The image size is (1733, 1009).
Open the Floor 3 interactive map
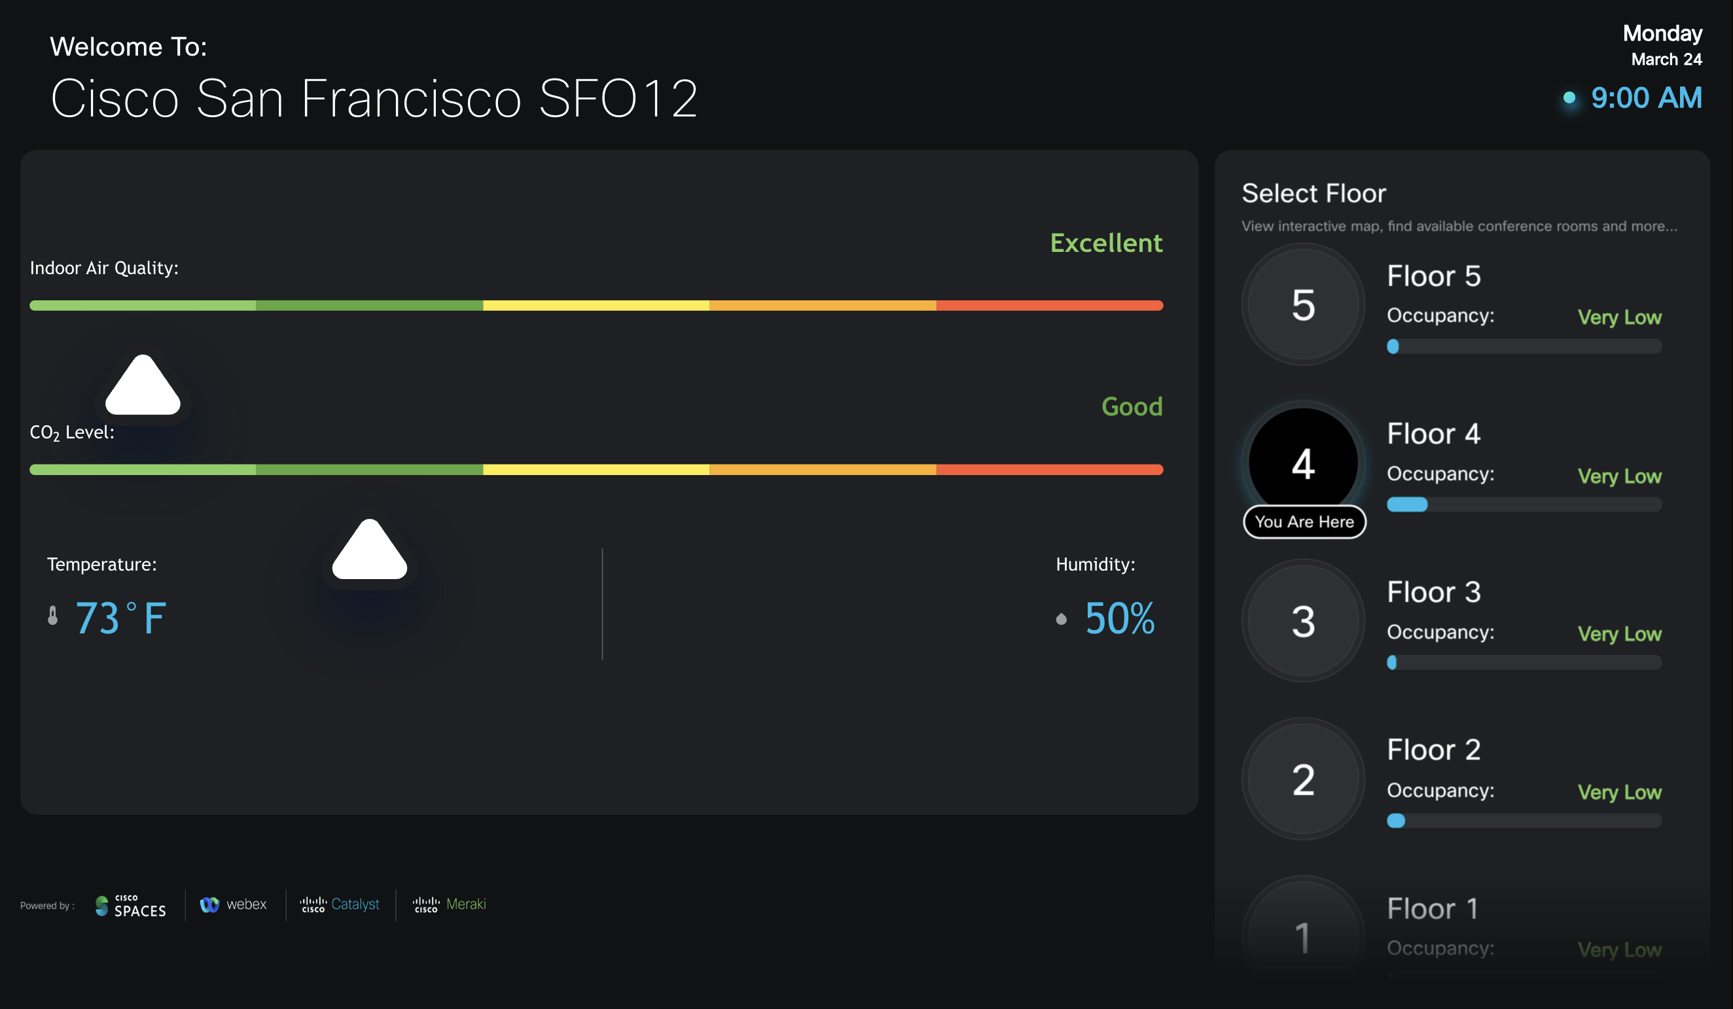(x=1302, y=621)
